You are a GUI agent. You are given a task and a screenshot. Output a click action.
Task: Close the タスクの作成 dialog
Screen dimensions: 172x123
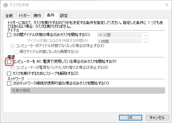[167, 5]
